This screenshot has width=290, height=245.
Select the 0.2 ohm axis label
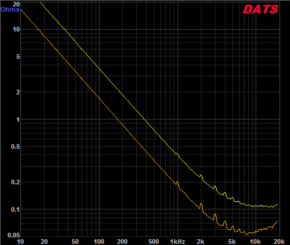tap(16, 182)
